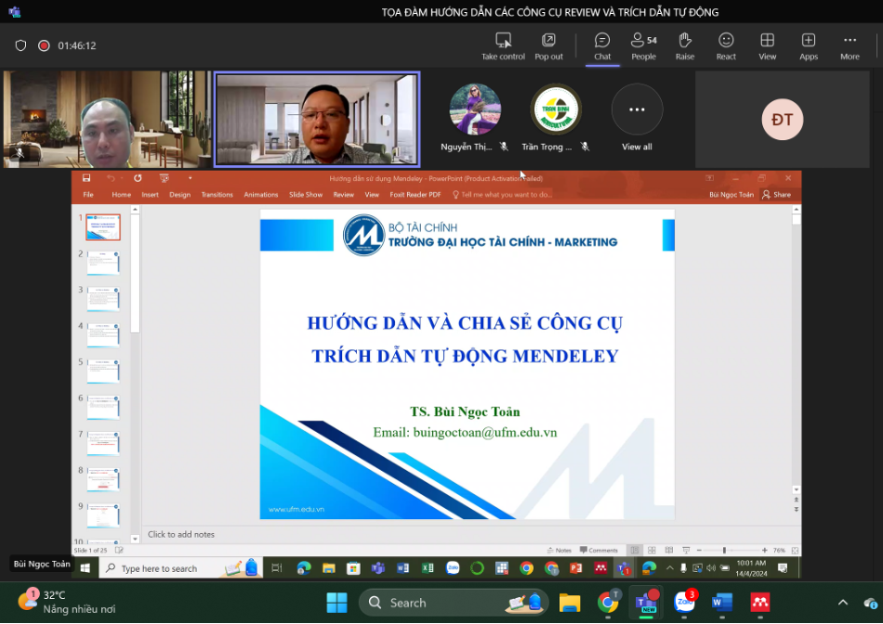Image resolution: width=883 pixels, height=624 pixels.
Task: Select slide 5 thumbnail
Action: (102, 370)
